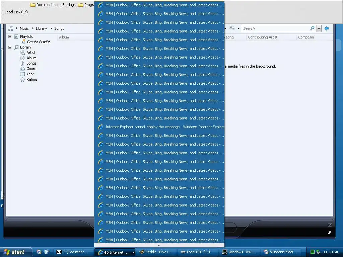Click the View options icon left of Search
Image resolution: width=343 pixels, height=257 pixels.
pos(232,28)
